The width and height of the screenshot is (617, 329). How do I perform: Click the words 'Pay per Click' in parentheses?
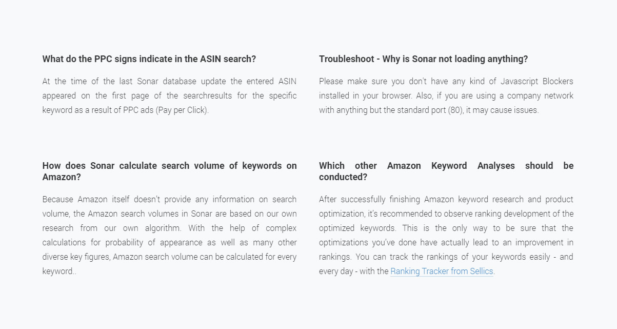(x=182, y=110)
